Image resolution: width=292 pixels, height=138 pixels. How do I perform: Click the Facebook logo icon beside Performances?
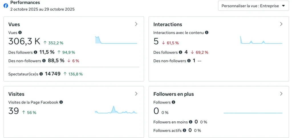tap(6, 5)
